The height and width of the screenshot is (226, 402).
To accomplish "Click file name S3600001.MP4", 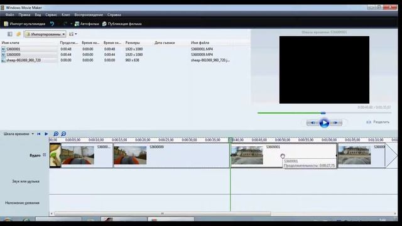I will point(202,49).
